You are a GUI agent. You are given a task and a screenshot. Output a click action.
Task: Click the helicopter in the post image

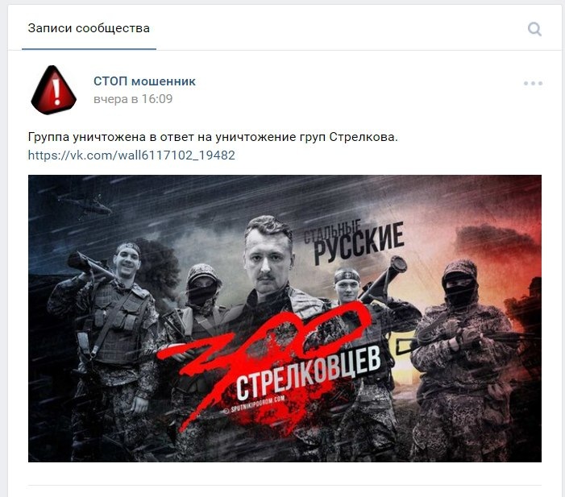point(86,206)
